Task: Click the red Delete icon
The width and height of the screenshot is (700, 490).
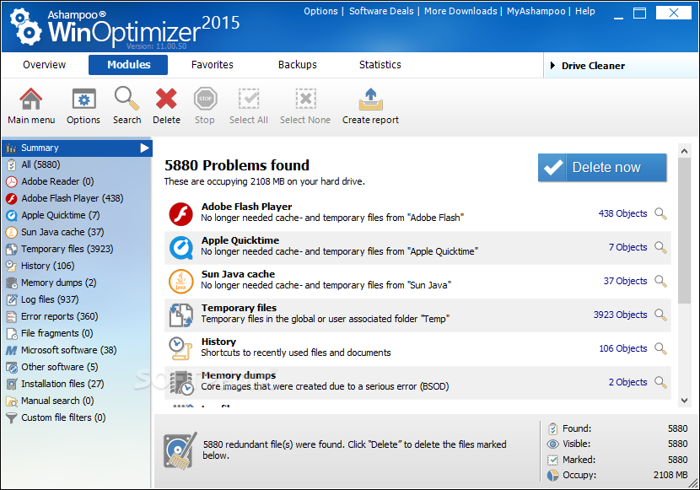Action: [166, 99]
